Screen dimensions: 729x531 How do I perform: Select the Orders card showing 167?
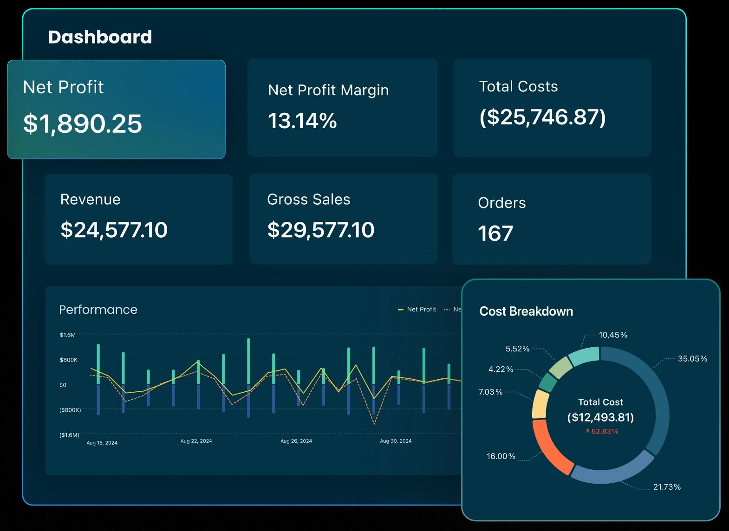tap(552, 219)
